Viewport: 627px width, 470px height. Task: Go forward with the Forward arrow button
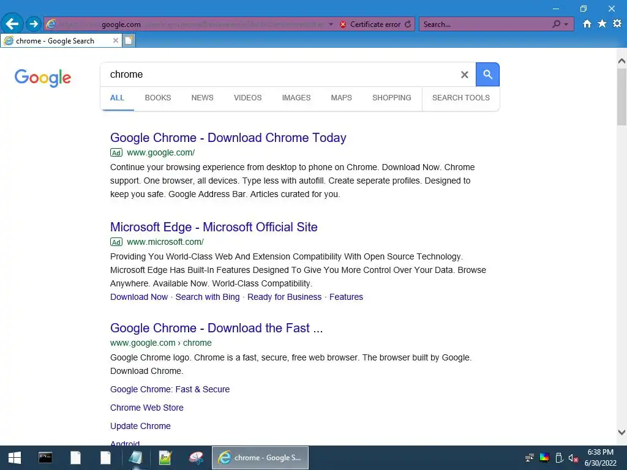point(34,24)
